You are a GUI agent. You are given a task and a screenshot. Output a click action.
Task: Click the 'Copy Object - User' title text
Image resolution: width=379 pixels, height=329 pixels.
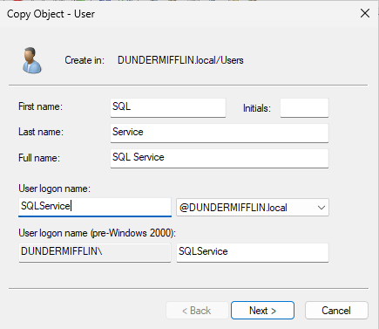pos(51,14)
